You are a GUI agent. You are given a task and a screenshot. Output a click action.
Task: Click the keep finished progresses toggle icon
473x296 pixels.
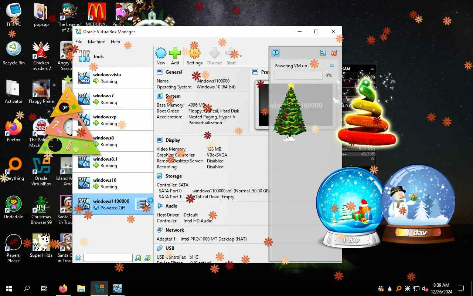click(323, 53)
